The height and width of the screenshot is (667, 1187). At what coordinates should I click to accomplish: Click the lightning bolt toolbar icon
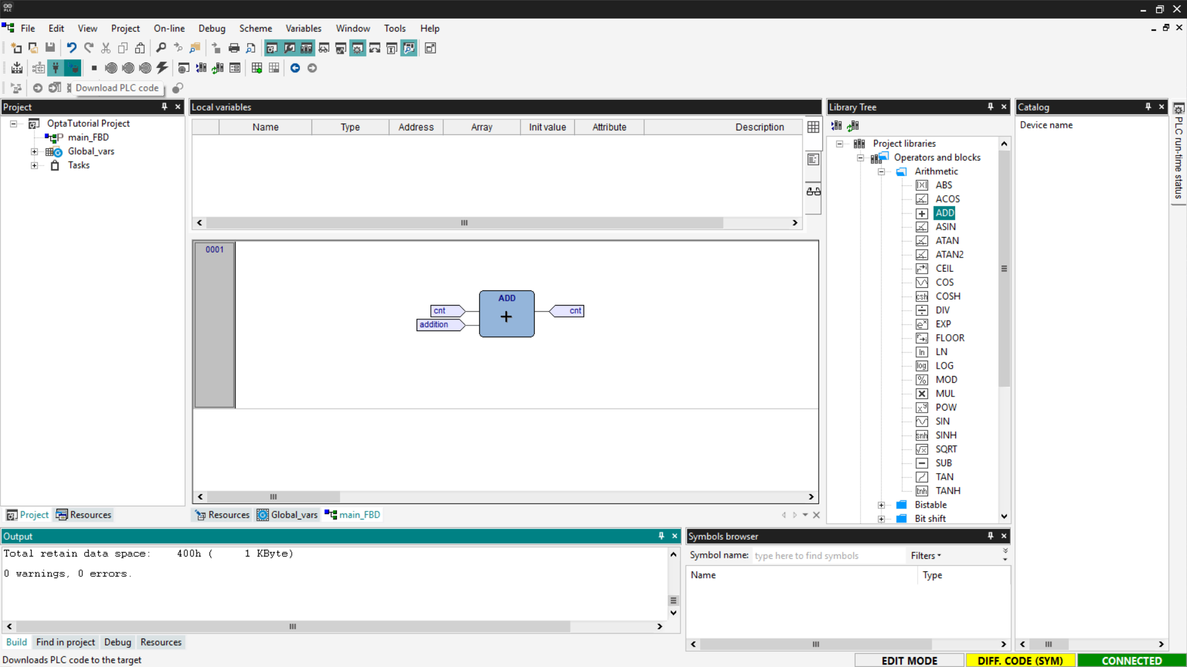click(x=162, y=68)
